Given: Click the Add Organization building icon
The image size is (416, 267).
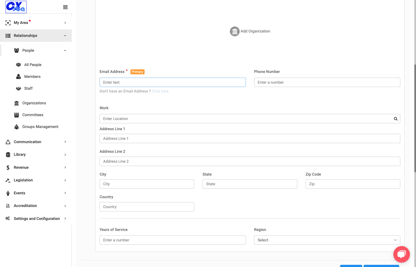Looking at the screenshot, I should pos(235,31).
